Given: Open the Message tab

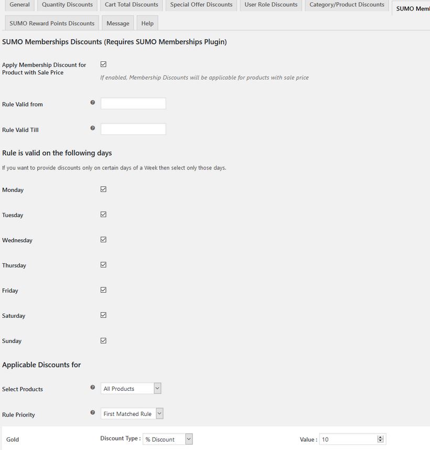Looking at the screenshot, I should 118,23.
